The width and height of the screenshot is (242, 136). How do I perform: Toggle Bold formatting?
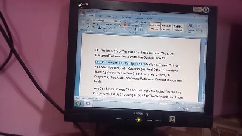[x=94, y=23]
